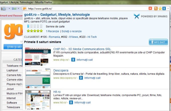Click the red plus icon in address bar

(150, 8)
